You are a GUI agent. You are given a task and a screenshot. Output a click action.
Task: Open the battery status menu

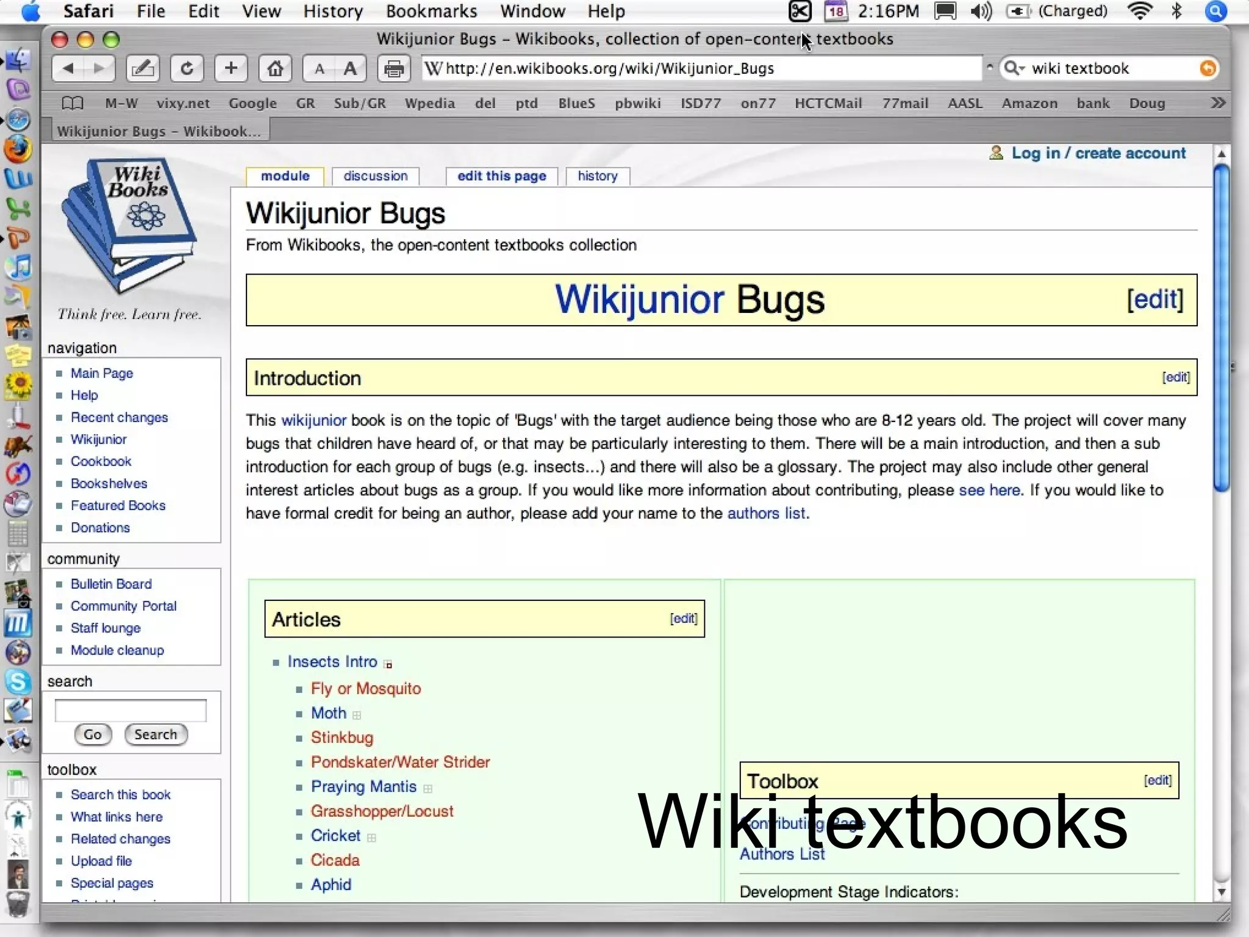(x=1057, y=11)
